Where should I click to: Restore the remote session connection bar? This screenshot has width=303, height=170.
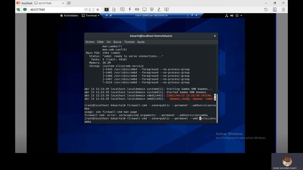192,16
